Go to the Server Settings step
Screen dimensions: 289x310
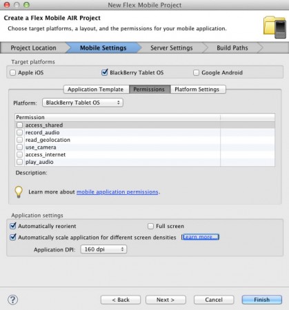tap(172, 48)
